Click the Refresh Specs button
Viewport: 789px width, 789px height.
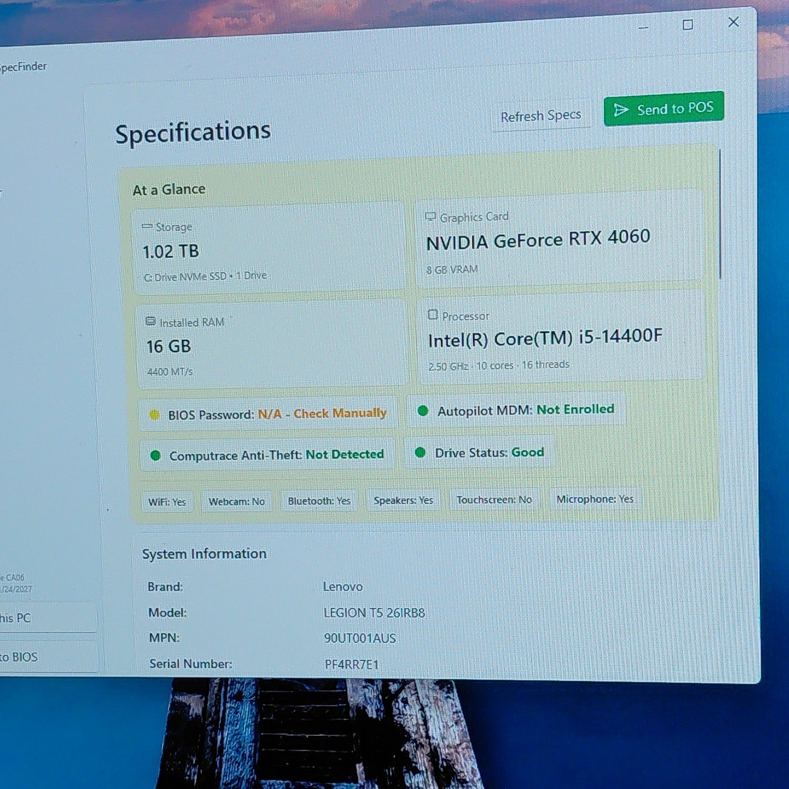pos(541,116)
